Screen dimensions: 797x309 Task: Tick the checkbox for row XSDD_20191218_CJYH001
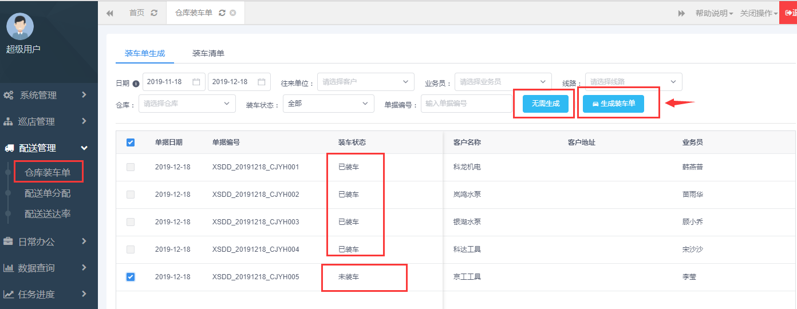(x=131, y=167)
